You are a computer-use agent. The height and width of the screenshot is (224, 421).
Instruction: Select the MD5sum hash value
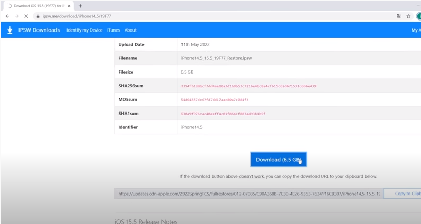215,100
